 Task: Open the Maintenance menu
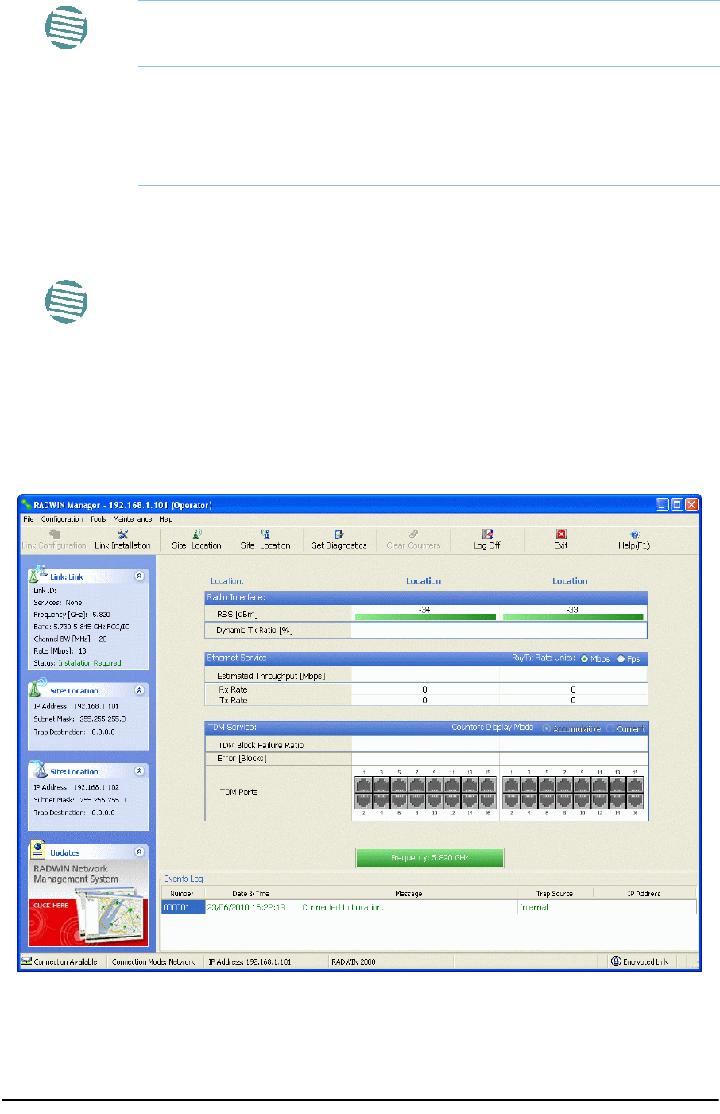[133, 519]
